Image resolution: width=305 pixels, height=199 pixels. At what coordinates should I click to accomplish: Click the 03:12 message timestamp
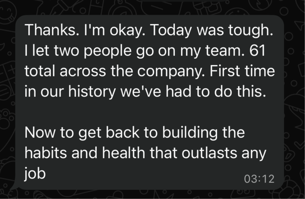pos(259,179)
